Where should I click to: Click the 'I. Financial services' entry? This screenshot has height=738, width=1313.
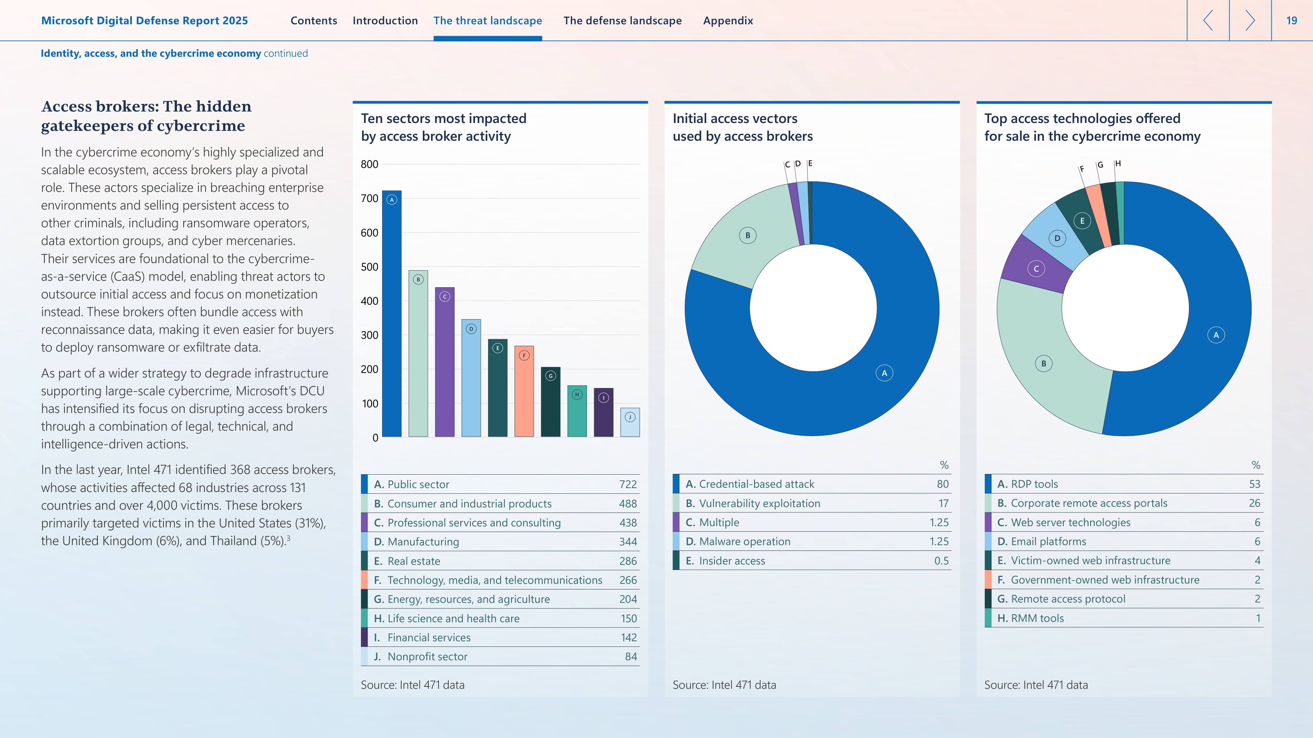tap(500, 638)
